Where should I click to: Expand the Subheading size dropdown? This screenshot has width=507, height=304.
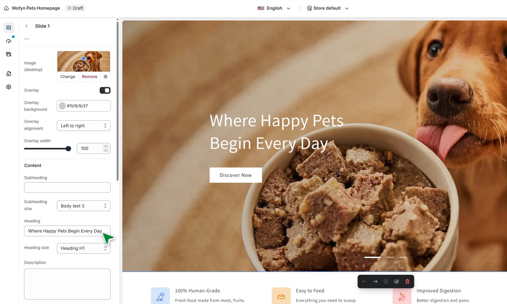pos(84,206)
